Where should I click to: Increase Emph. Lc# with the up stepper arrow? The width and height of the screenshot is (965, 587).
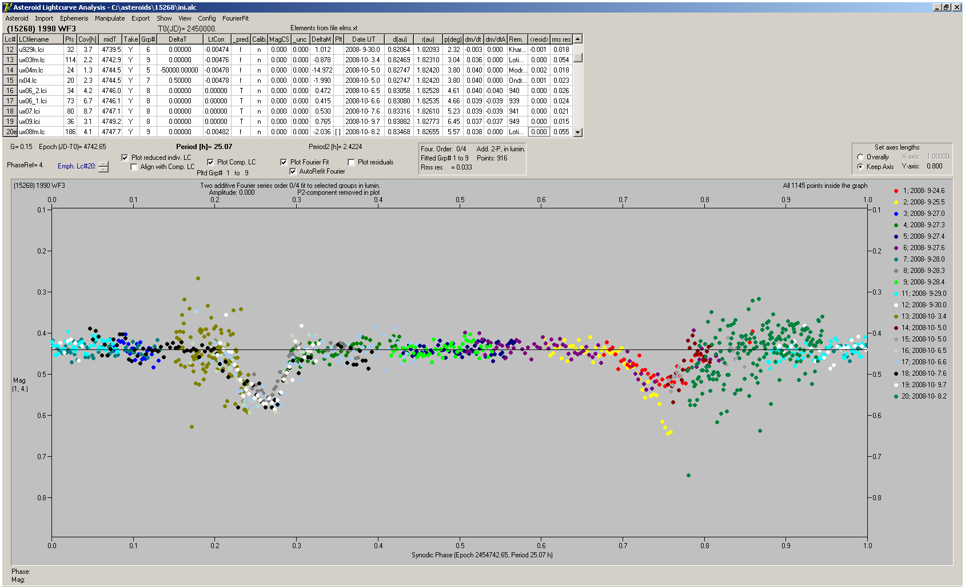(103, 164)
